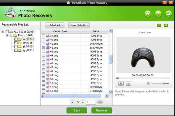
Task: Select the png folder icon in tree
Action: click(x=20, y=39)
